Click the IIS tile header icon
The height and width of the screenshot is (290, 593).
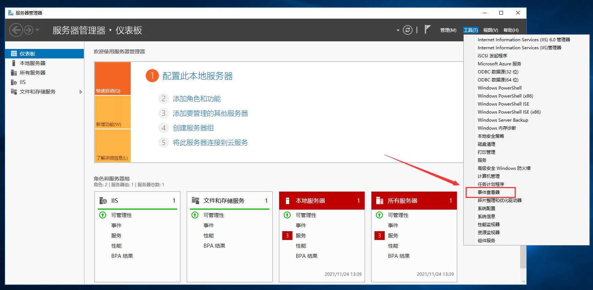(x=103, y=201)
